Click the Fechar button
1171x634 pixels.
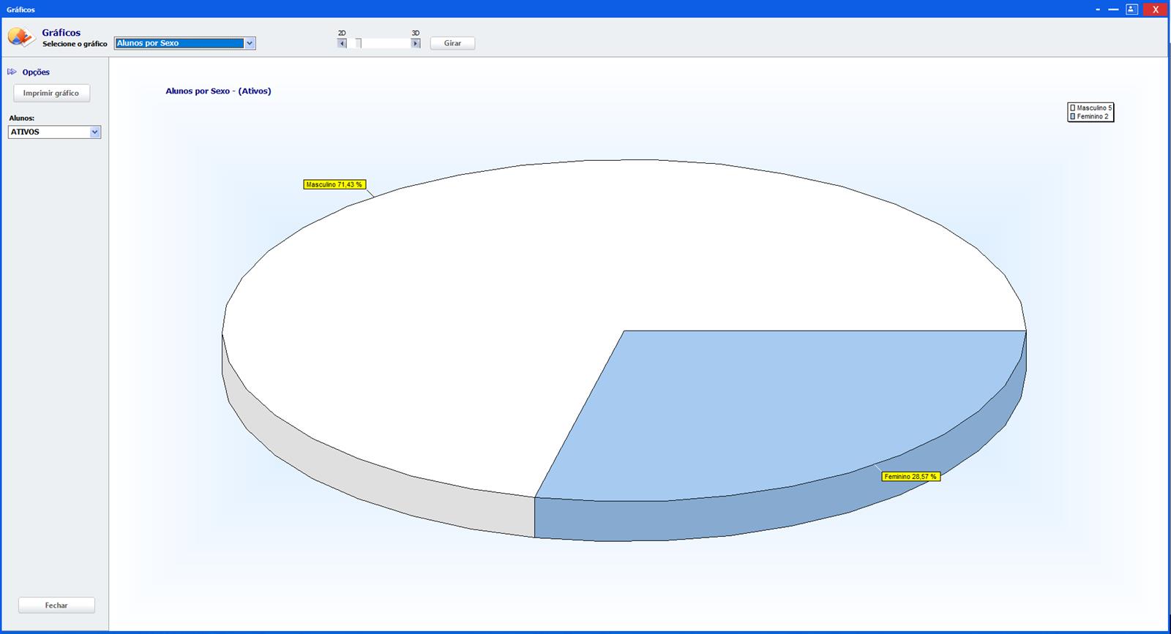(x=56, y=605)
